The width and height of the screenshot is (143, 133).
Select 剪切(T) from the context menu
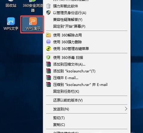tap(87, 118)
